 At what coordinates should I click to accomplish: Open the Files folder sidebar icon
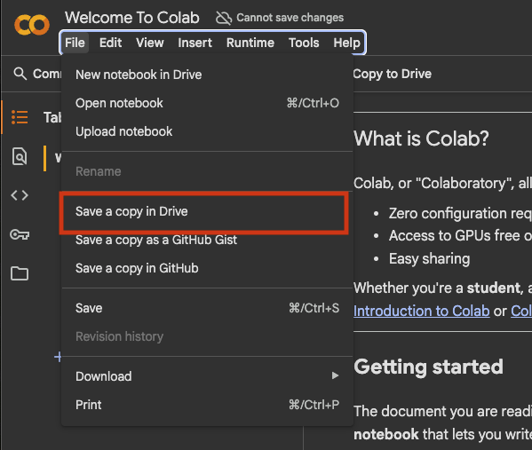[20, 273]
